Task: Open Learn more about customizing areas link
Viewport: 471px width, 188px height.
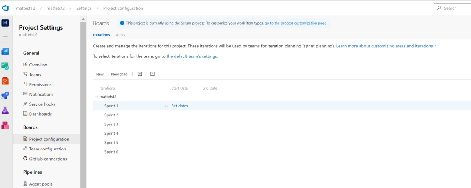Action: [x=386, y=46]
